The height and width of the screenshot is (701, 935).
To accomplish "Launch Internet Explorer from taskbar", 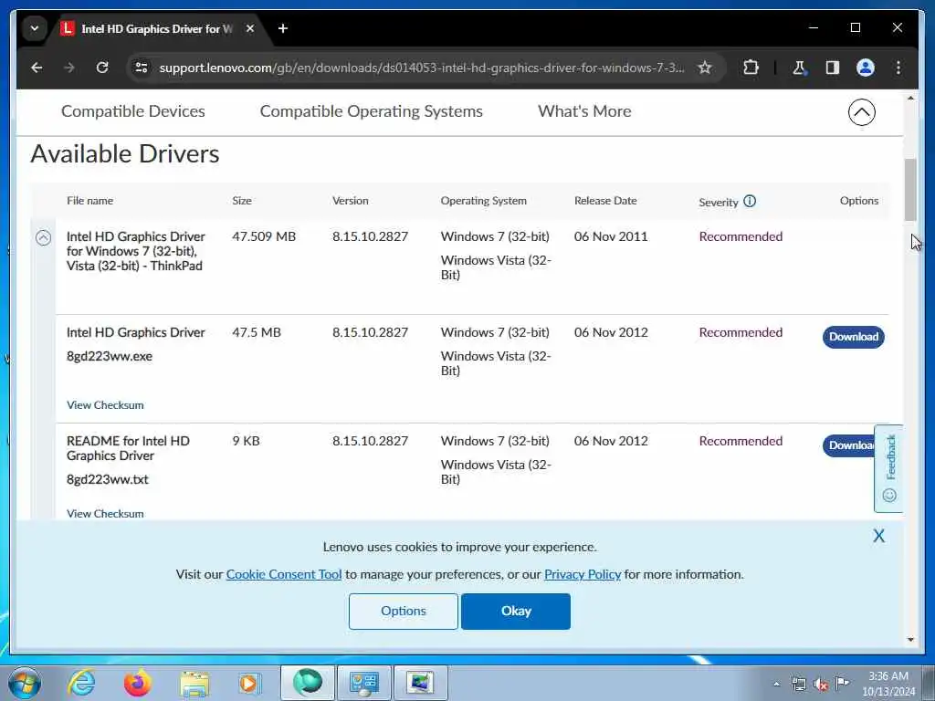I will coord(81,683).
